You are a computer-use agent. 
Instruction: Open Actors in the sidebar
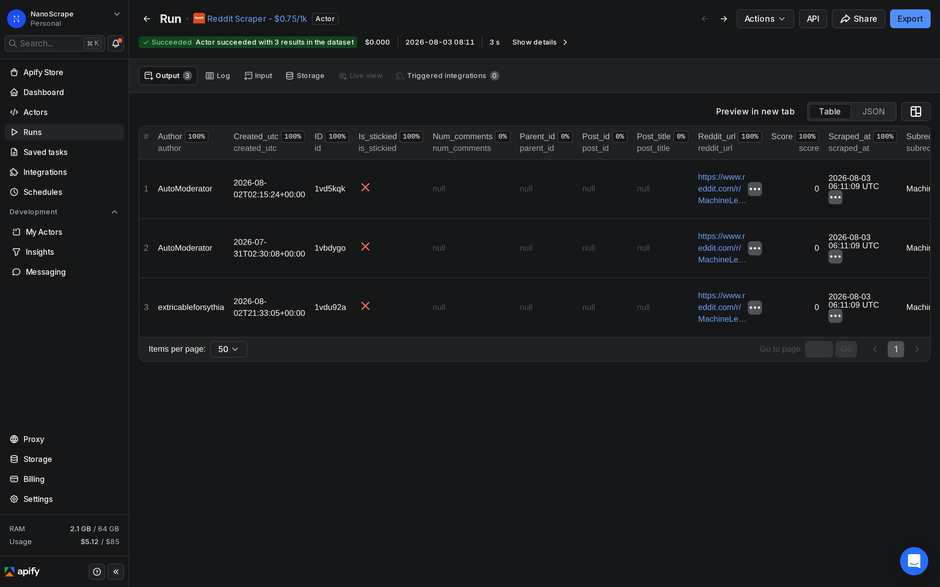(x=64, y=112)
